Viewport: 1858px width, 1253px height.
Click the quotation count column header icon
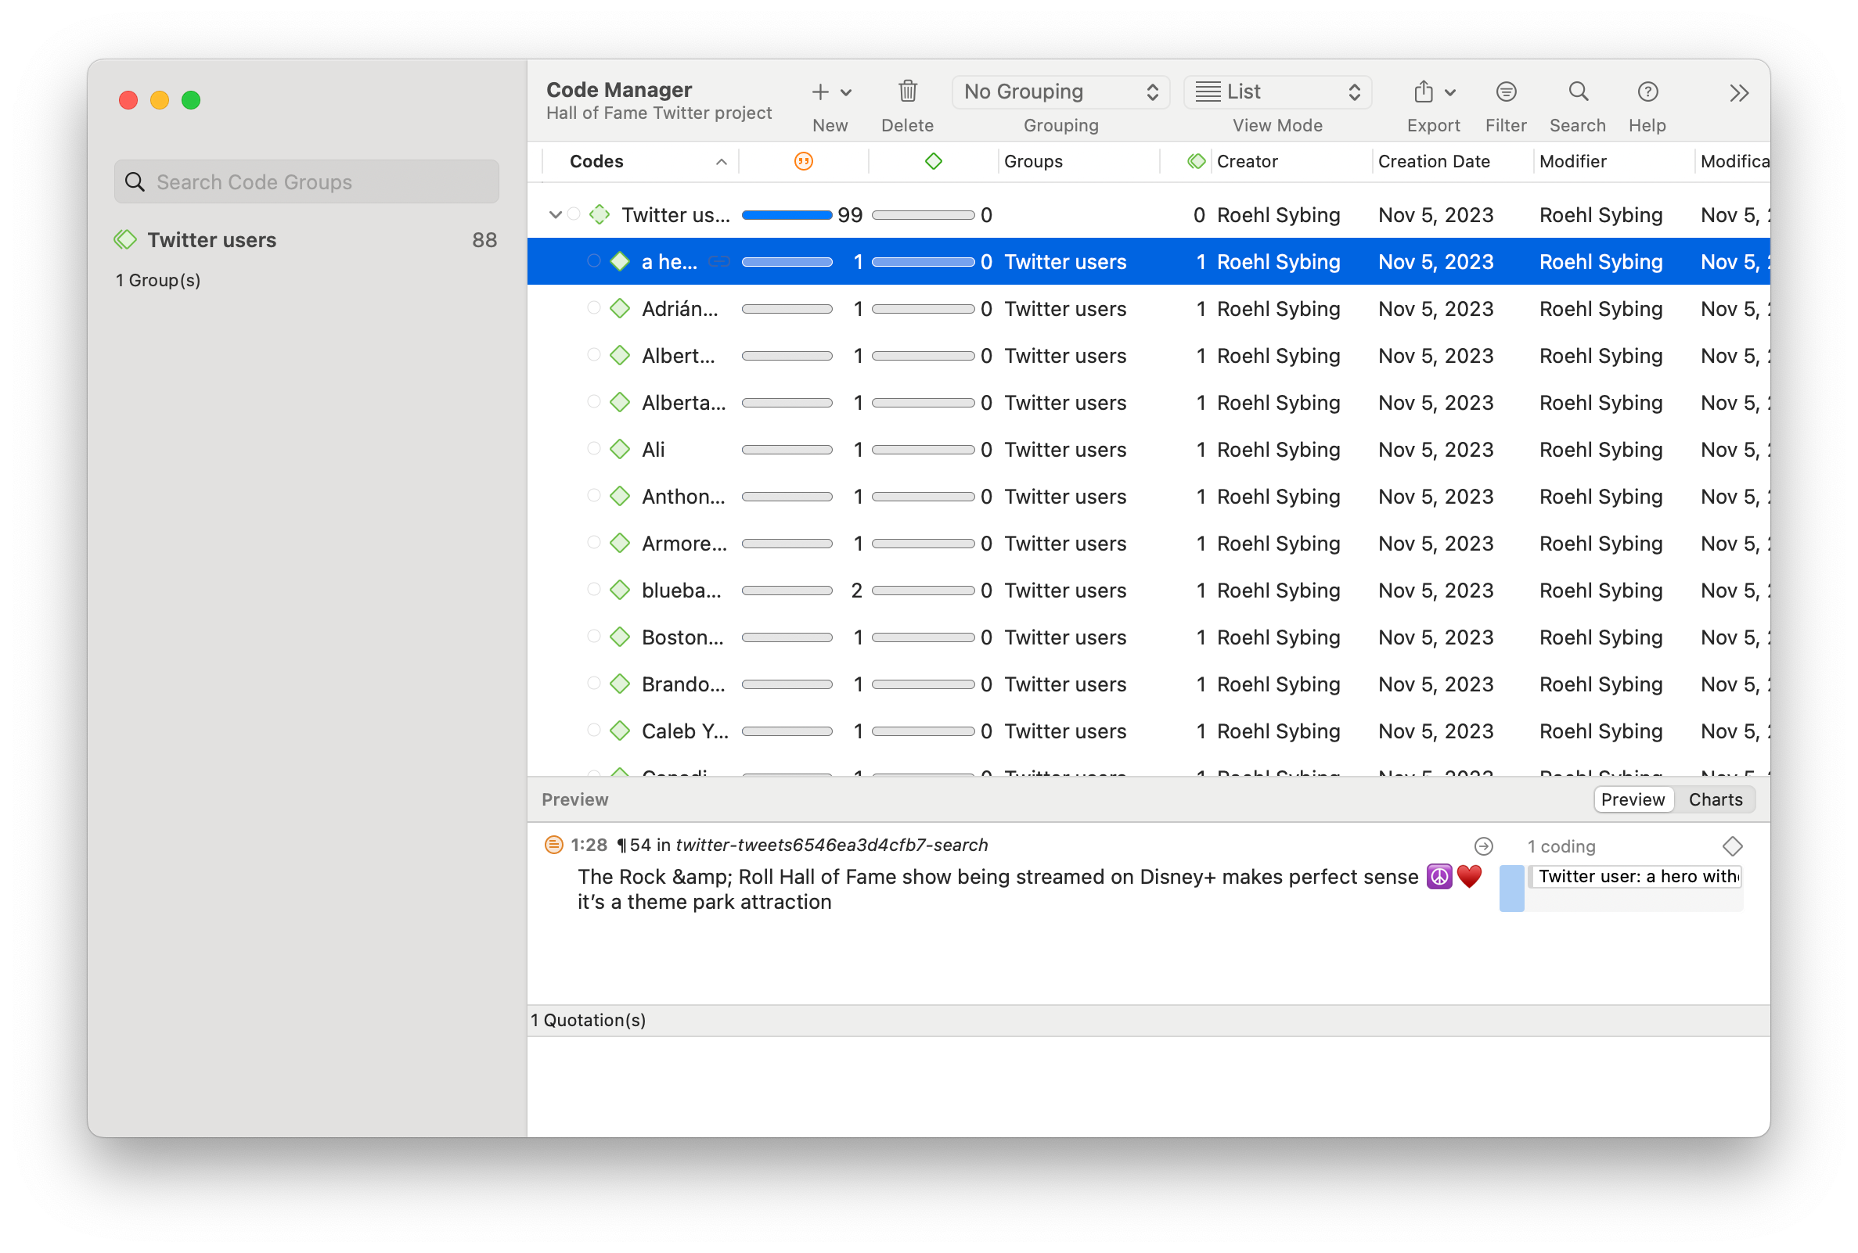pos(804,161)
